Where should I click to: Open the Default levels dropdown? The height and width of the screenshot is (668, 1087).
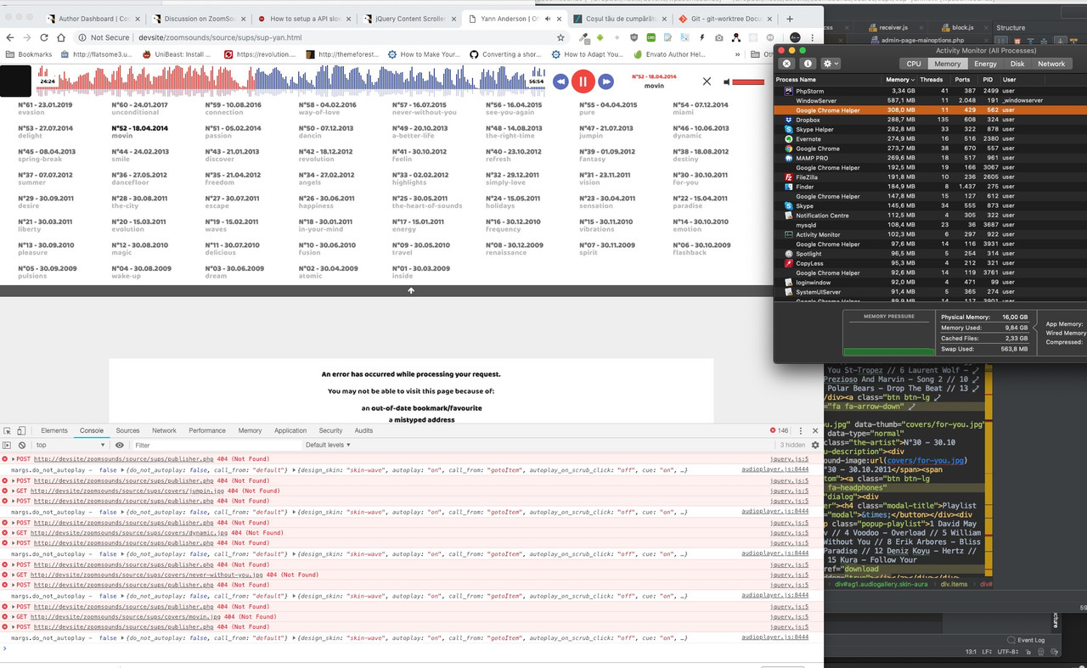[328, 445]
